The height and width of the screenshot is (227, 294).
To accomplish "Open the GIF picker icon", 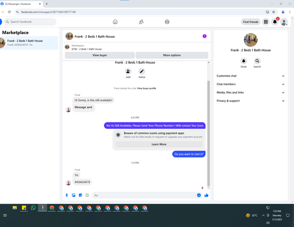I will (x=87, y=195).
